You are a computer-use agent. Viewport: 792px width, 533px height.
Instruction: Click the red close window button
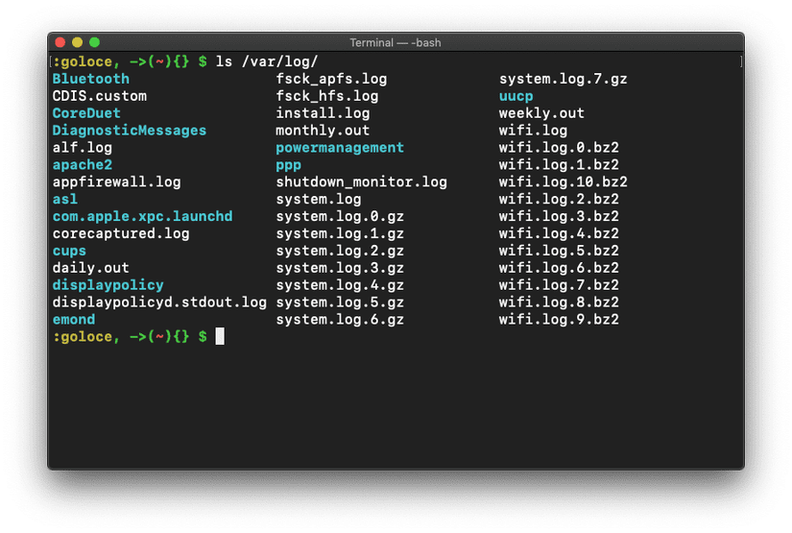coord(60,42)
